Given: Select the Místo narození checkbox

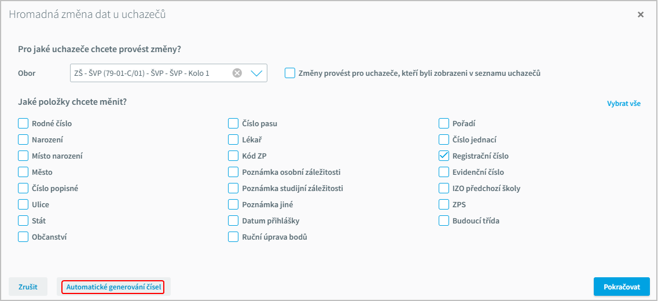Looking at the screenshot, I should click(23, 156).
